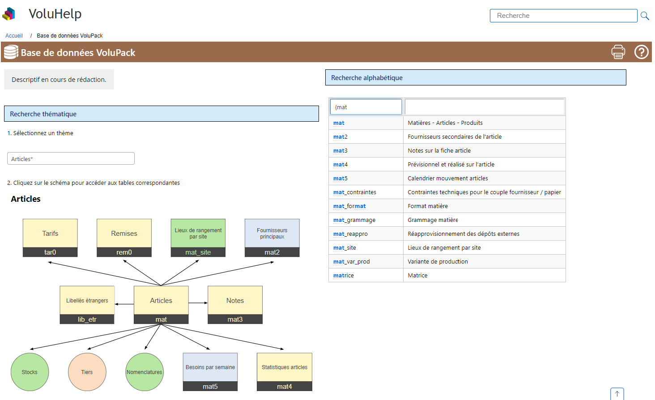Focus the Recherche search field
Viewport: 655px width, 400px height.
pos(563,16)
